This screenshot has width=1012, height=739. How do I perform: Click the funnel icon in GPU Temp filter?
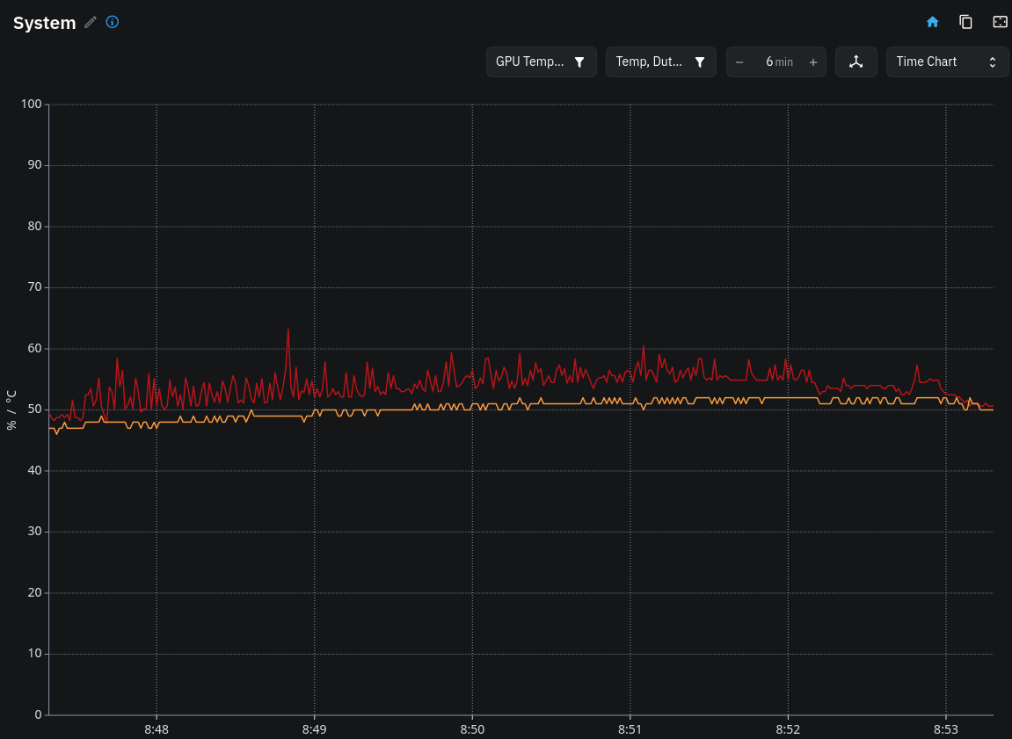579,62
